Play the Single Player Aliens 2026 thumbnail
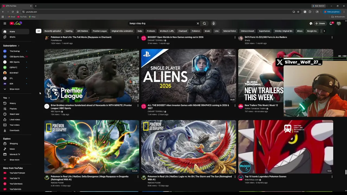 (x=189, y=75)
